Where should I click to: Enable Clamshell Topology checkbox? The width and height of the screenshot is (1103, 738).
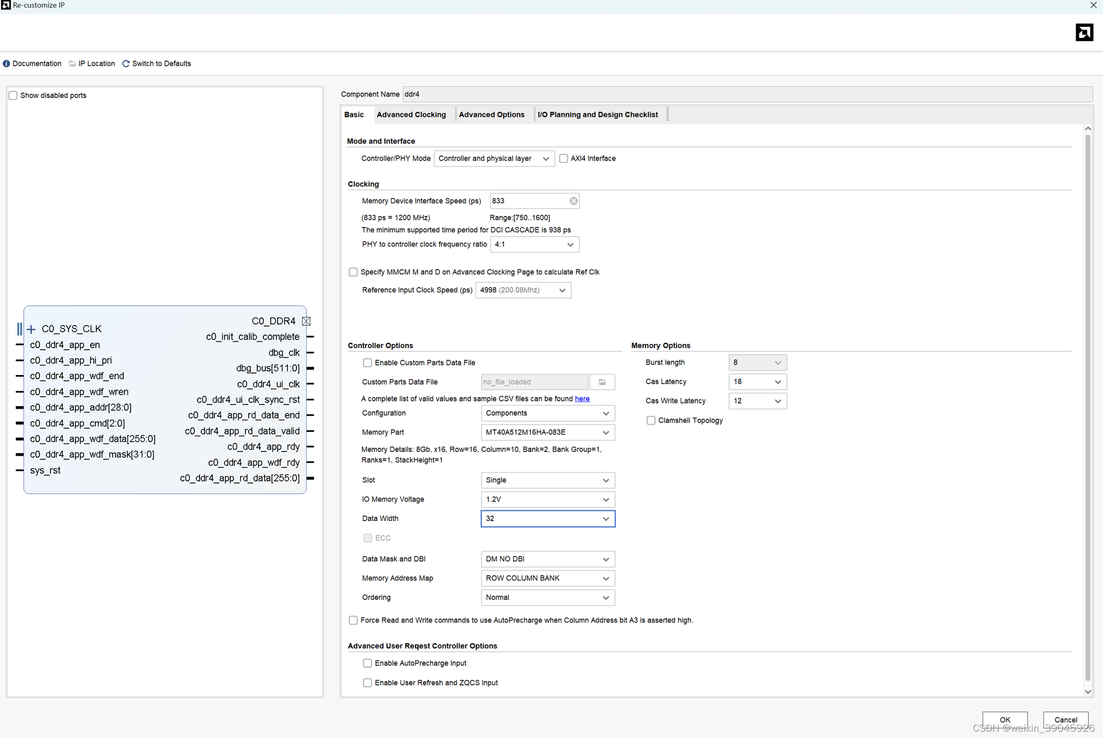click(651, 420)
